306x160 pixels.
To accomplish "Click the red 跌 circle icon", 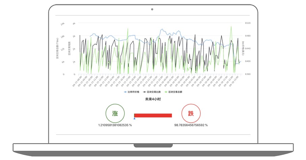I will [191, 113].
